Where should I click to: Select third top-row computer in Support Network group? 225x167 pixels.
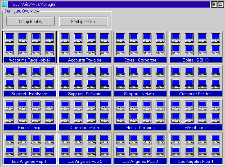(147, 72)
